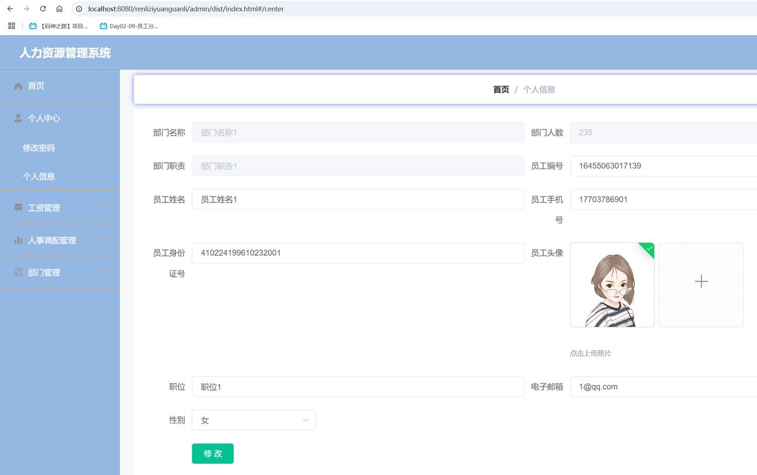Click the person icon beside 个人中心

click(x=18, y=117)
